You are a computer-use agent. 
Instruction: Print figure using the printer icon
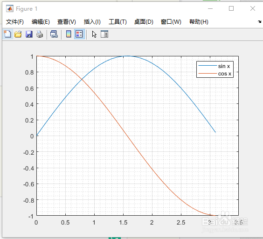(x=40, y=34)
